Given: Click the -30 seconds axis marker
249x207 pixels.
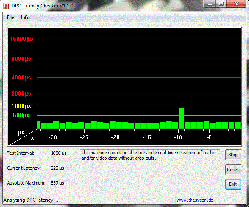Looking at the screenshot, I should click(53, 137).
